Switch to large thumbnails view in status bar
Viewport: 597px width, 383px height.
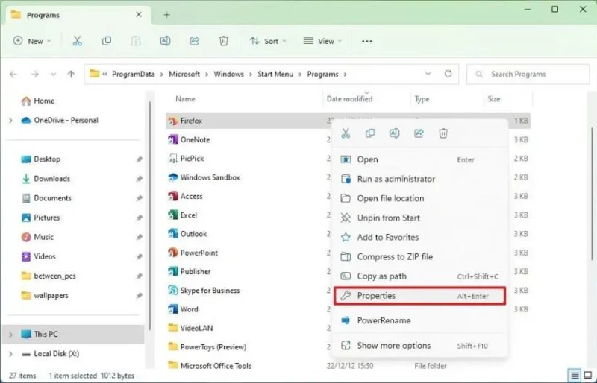pos(588,376)
